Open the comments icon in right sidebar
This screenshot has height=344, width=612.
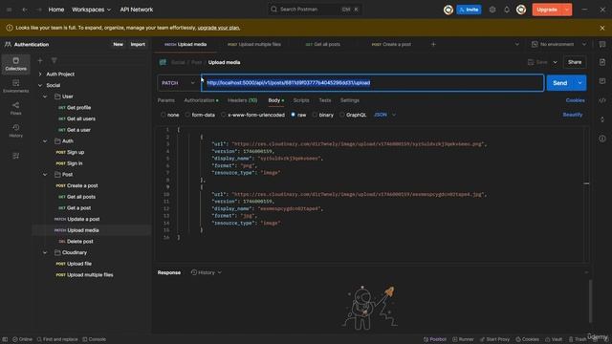pyautogui.click(x=602, y=81)
